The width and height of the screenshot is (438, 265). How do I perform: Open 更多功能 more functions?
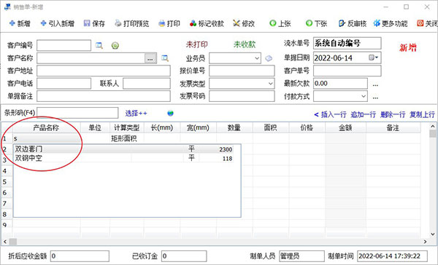391,24
